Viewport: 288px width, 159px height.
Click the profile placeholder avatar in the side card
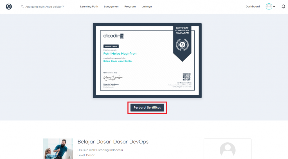[x=227, y=150]
